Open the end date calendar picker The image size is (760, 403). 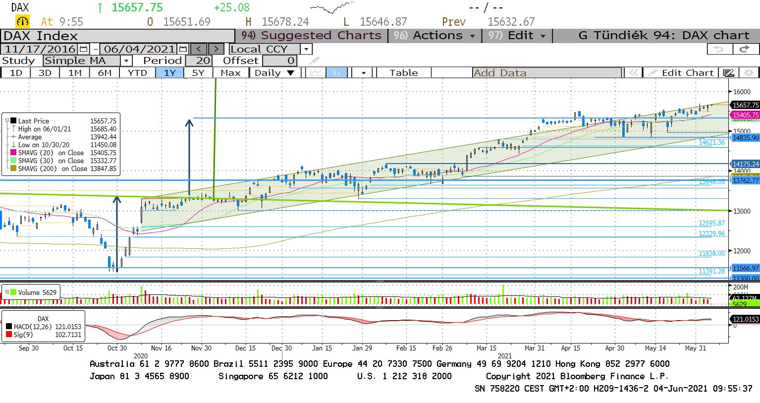coord(183,49)
